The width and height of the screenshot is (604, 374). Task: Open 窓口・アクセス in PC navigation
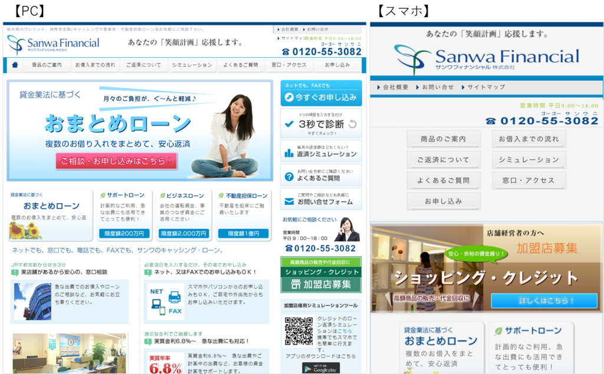289,65
